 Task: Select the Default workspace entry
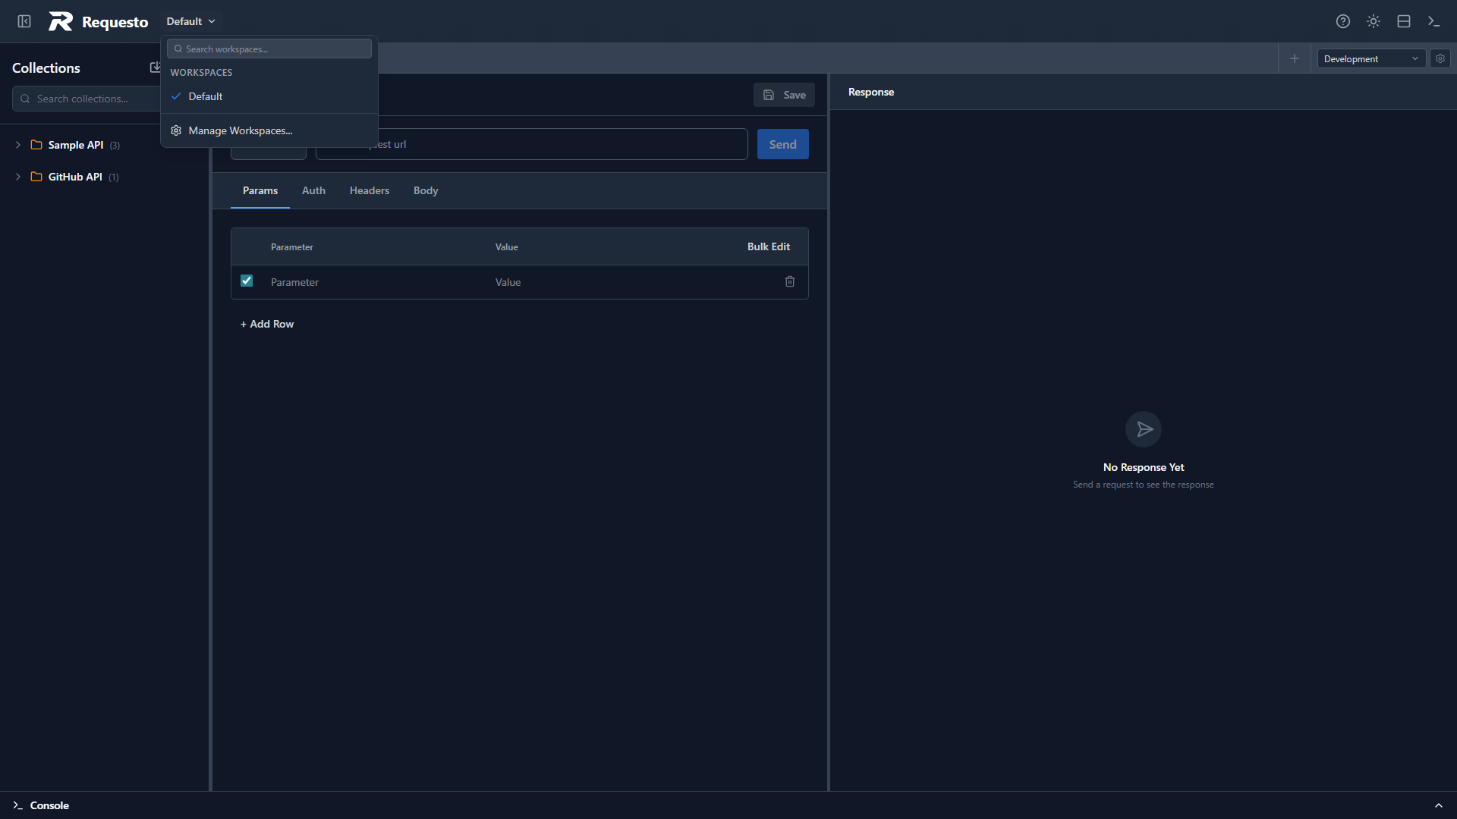coord(205,96)
